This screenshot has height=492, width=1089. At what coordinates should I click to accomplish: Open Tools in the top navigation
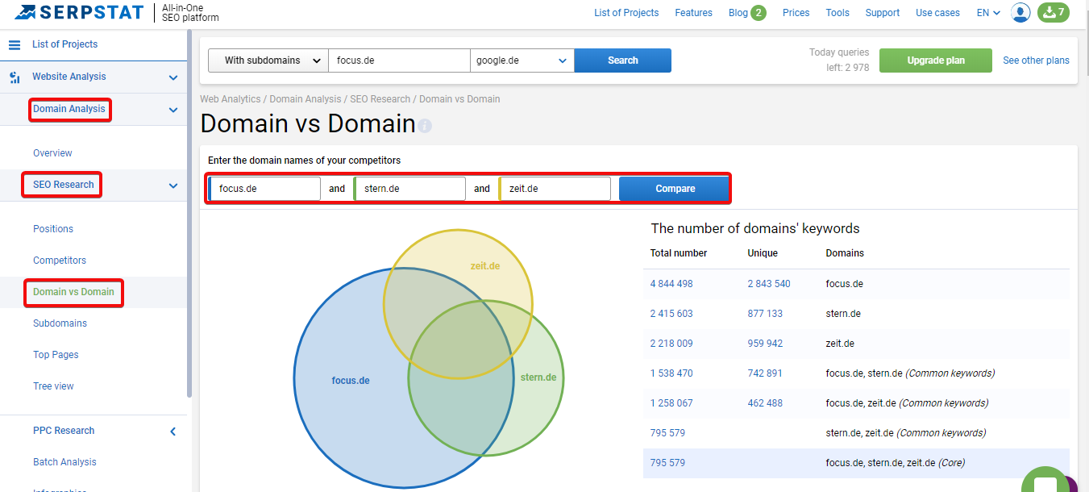click(838, 13)
